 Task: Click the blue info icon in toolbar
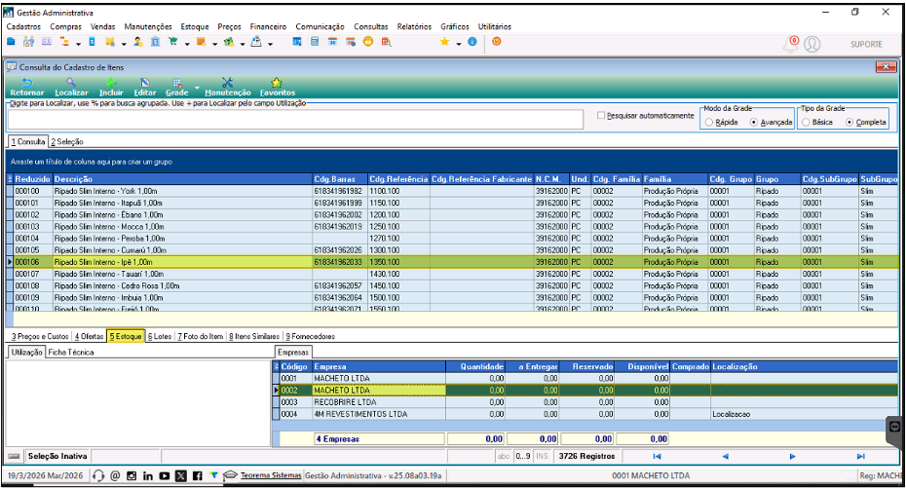click(x=472, y=42)
